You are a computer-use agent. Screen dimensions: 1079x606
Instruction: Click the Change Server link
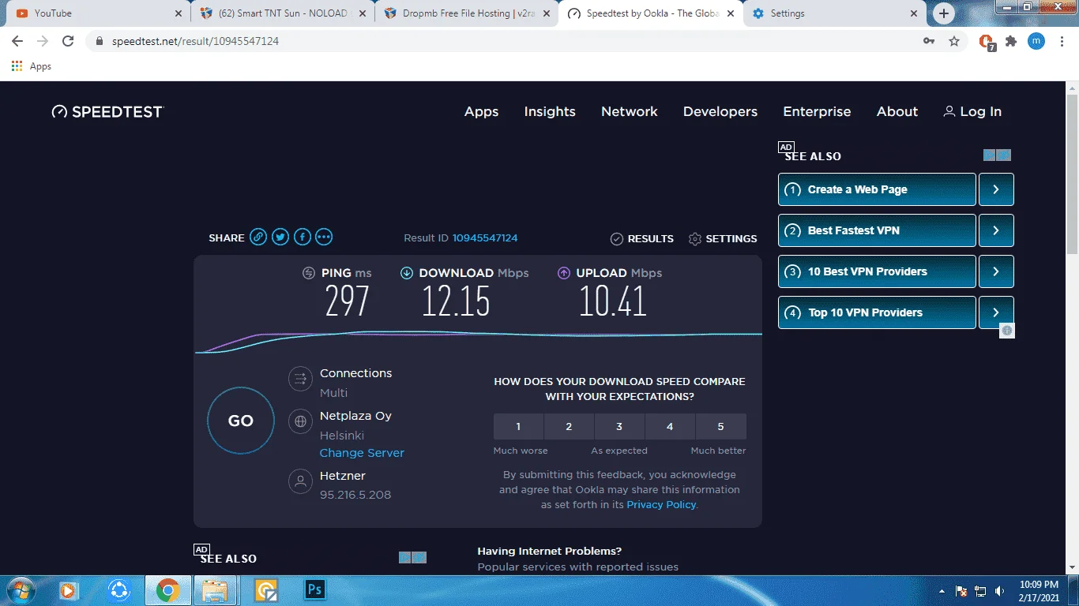(362, 453)
